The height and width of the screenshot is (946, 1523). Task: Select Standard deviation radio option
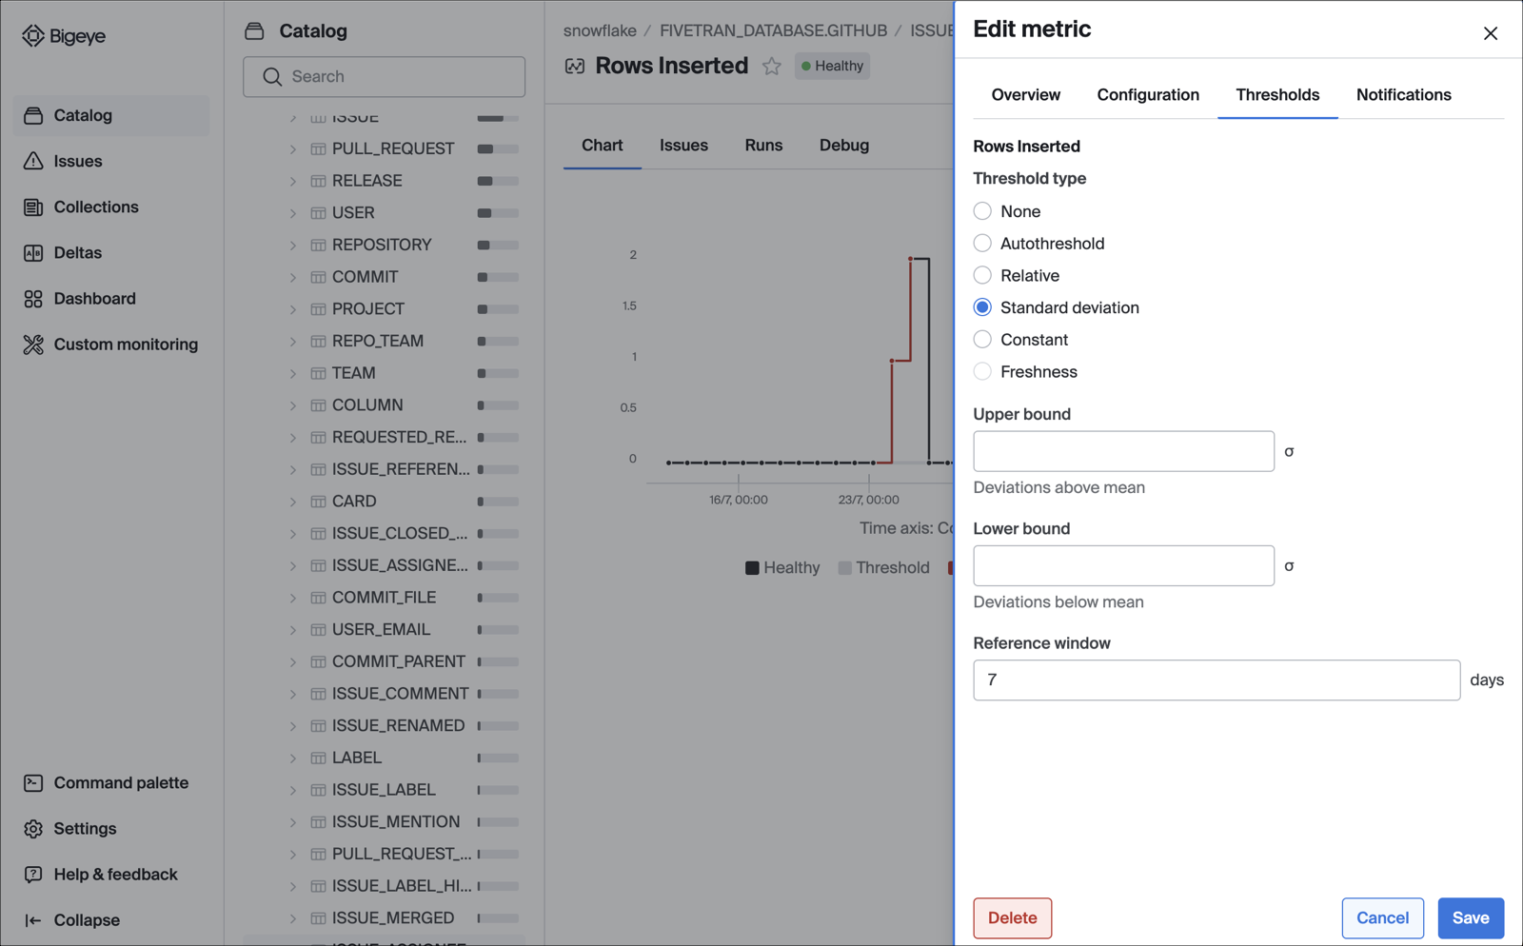pos(982,307)
